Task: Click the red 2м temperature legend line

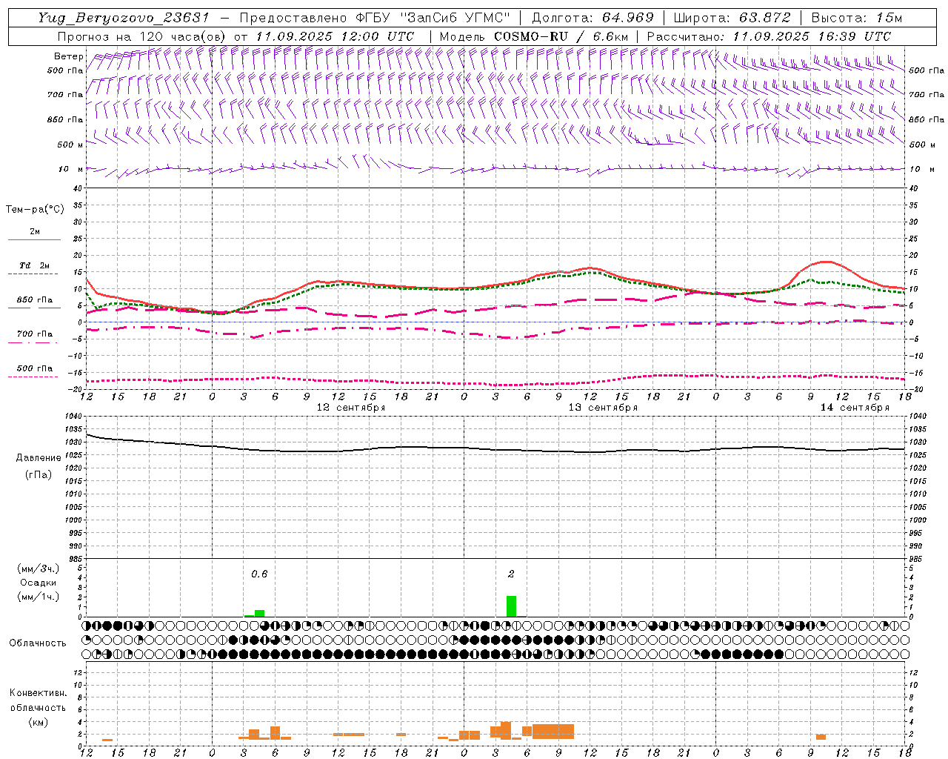Action: [x=34, y=240]
